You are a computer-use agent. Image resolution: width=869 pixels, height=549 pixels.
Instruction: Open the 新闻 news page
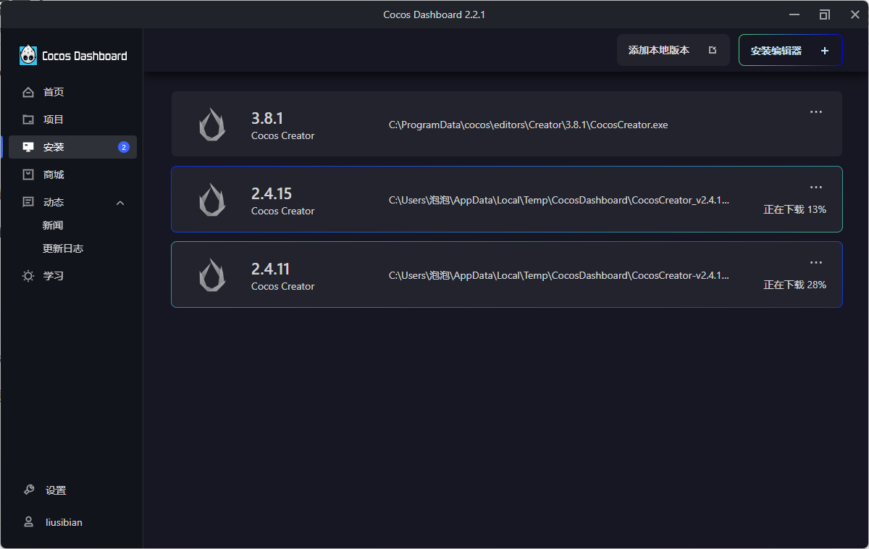[53, 225]
